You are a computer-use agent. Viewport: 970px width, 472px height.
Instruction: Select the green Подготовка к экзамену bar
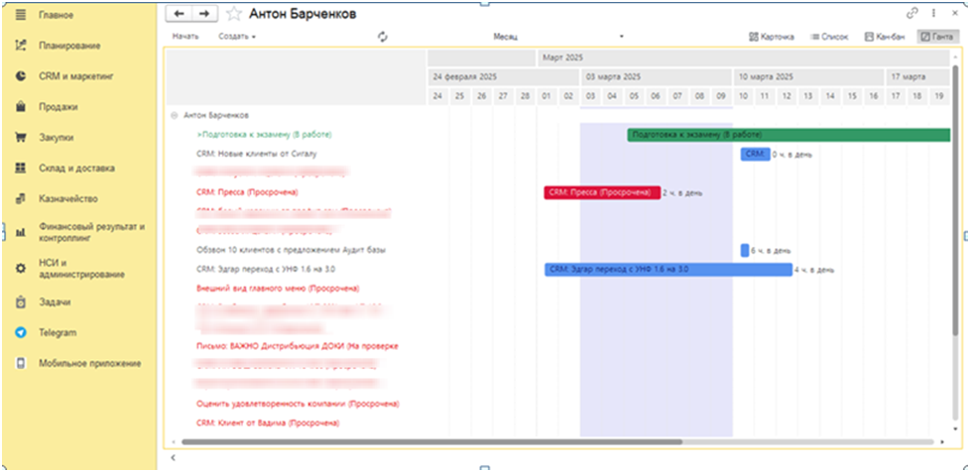(793, 135)
